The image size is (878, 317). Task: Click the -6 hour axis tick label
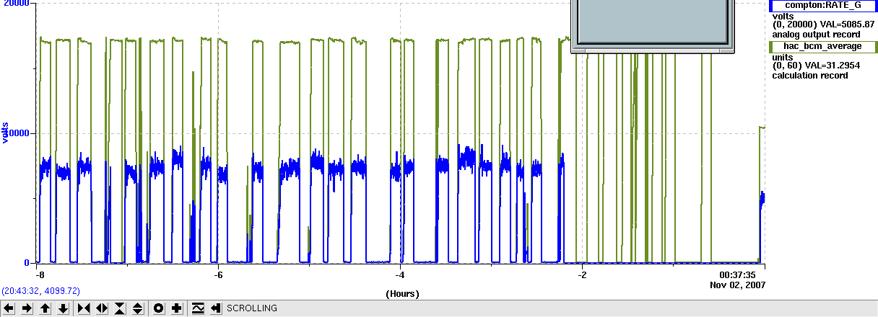pos(218,274)
